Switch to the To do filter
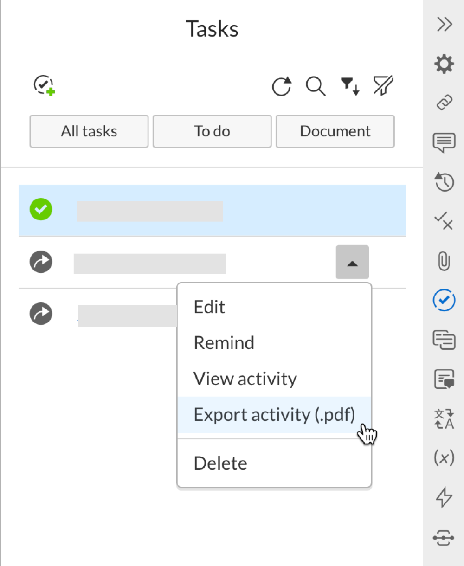The width and height of the screenshot is (464, 566). (212, 131)
